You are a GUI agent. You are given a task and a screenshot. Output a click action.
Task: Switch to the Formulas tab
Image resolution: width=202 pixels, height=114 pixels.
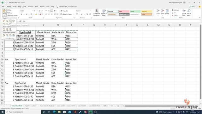pyautogui.click(x=30, y=7)
